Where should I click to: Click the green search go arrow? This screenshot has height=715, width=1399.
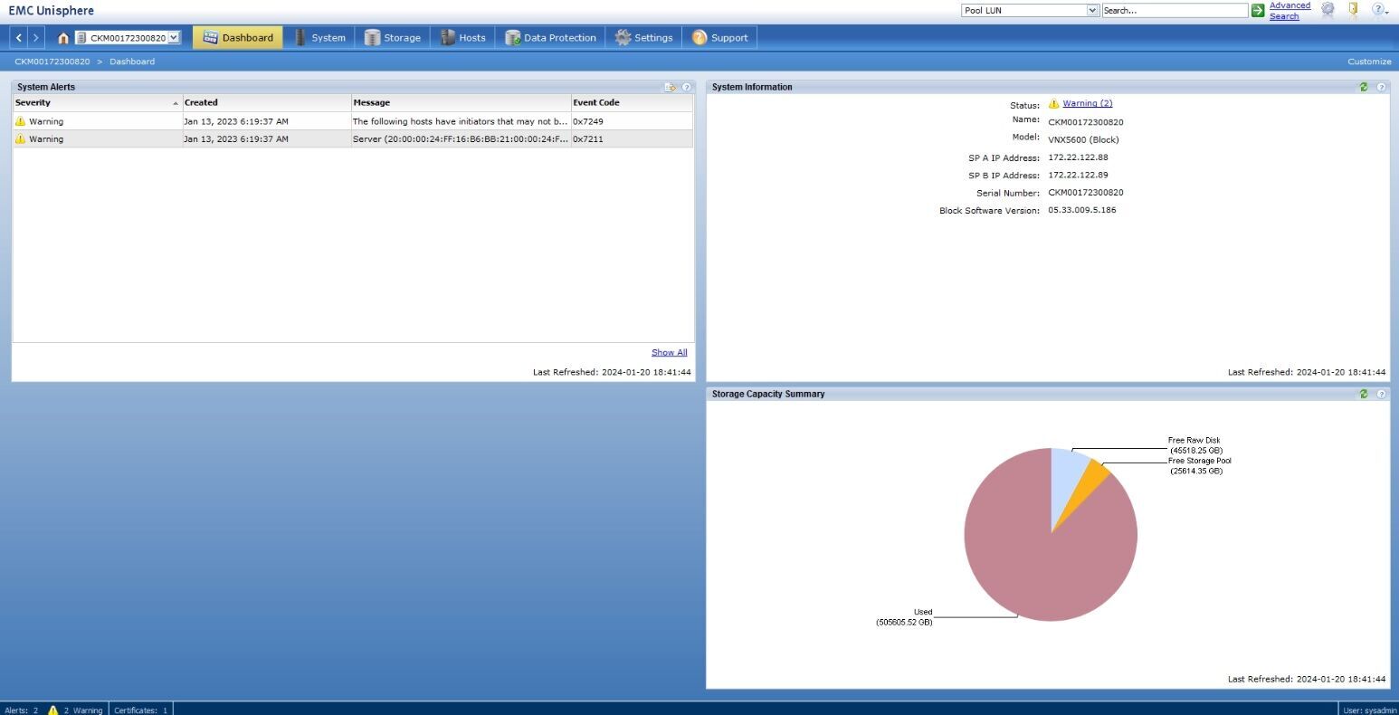click(1258, 11)
